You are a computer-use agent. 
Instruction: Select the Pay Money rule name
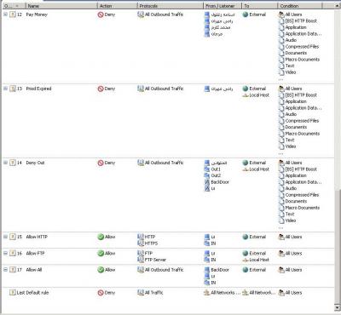[x=37, y=14]
